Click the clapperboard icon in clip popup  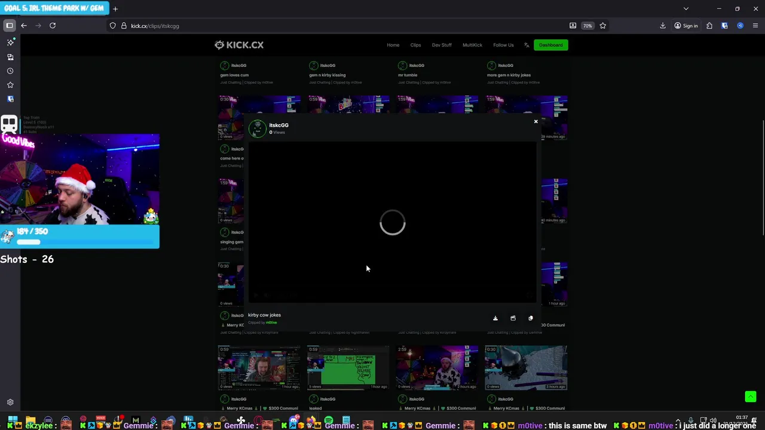pyautogui.click(x=513, y=318)
